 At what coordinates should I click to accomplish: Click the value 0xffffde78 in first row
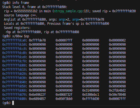coord(37,40)
